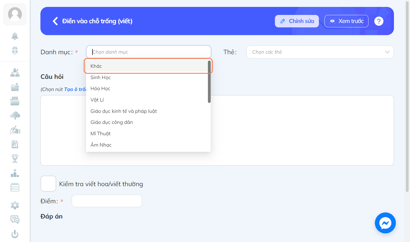
Task: Click the Danh mục label
Action: click(57, 52)
